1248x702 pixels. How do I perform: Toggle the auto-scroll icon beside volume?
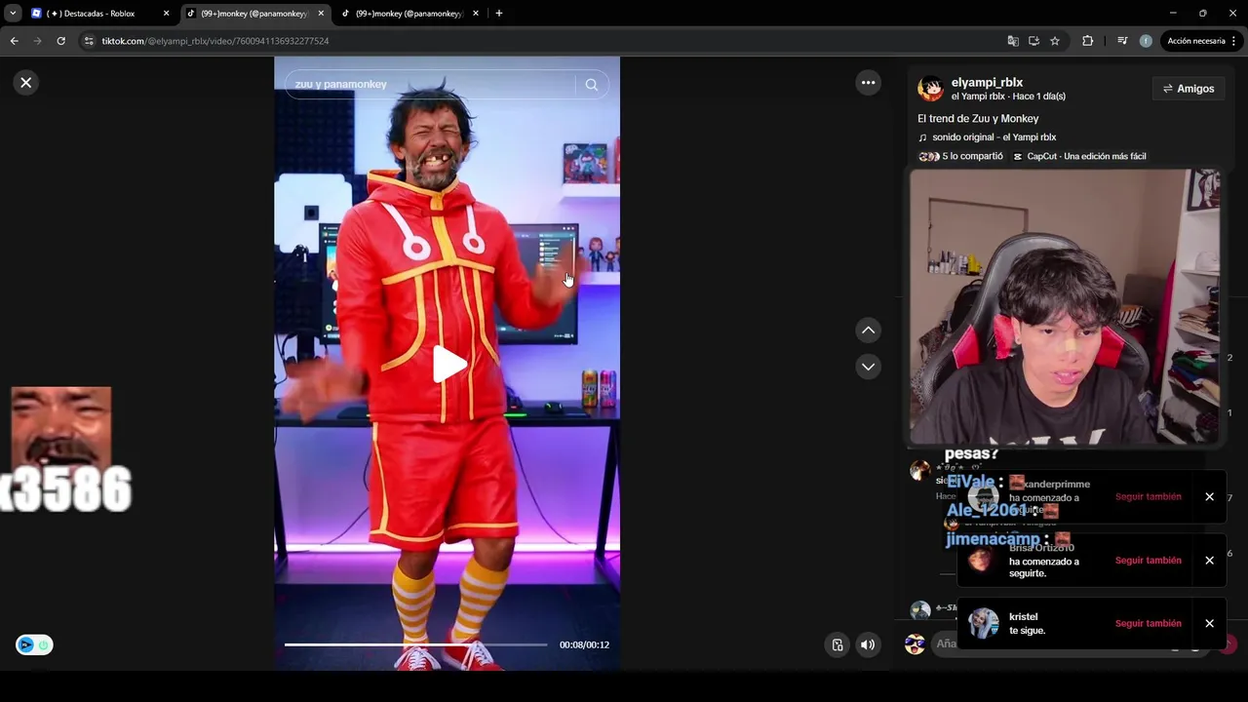(x=837, y=644)
